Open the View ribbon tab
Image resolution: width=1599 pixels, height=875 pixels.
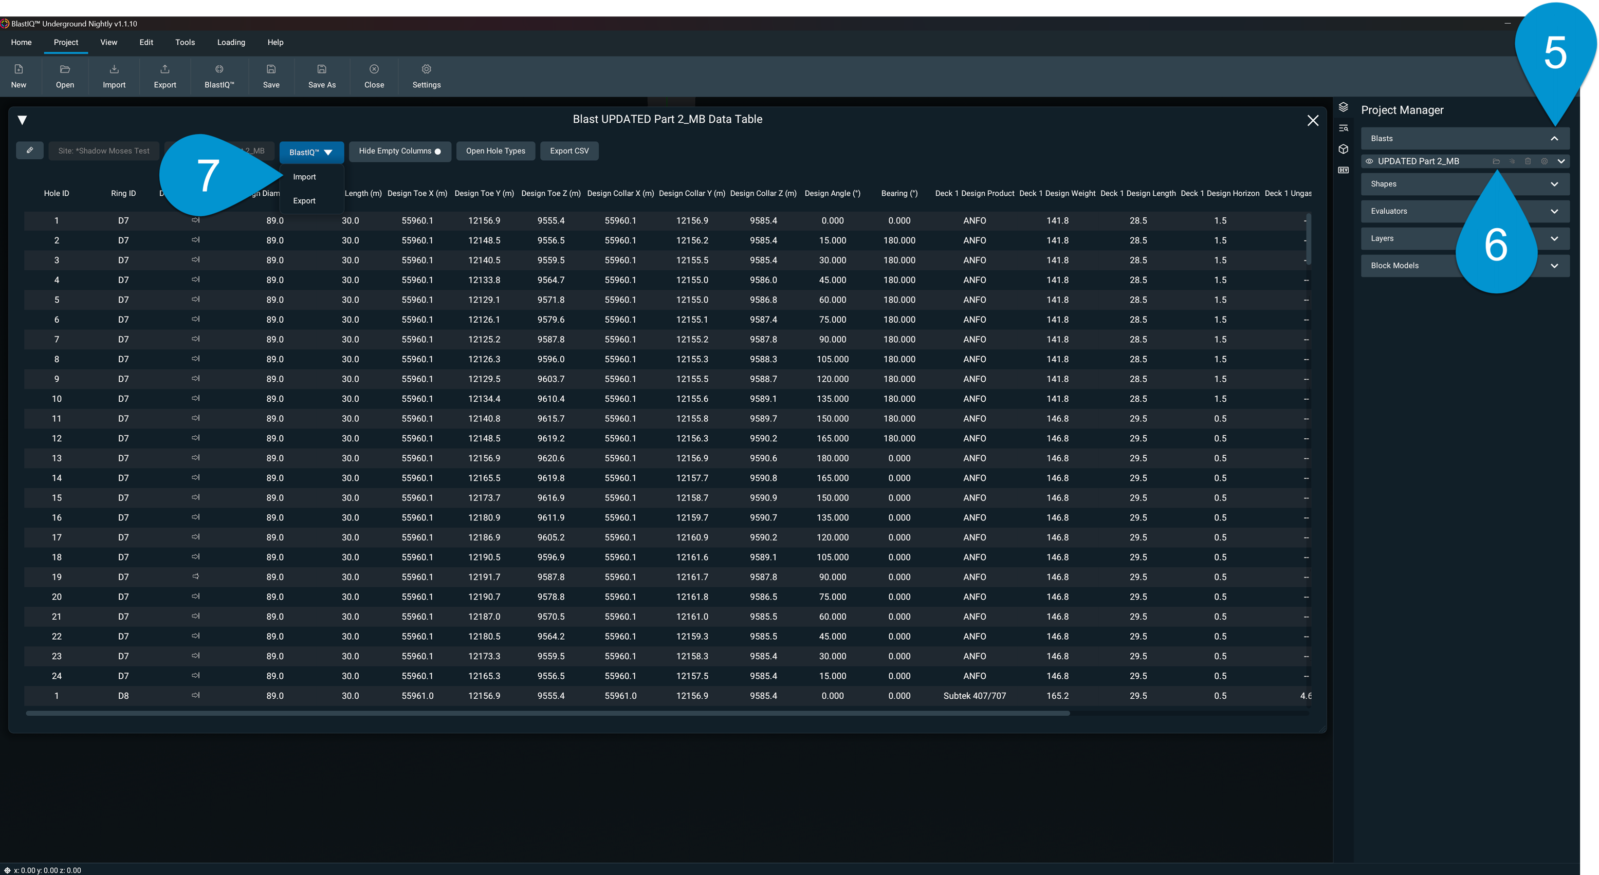pyautogui.click(x=108, y=42)
